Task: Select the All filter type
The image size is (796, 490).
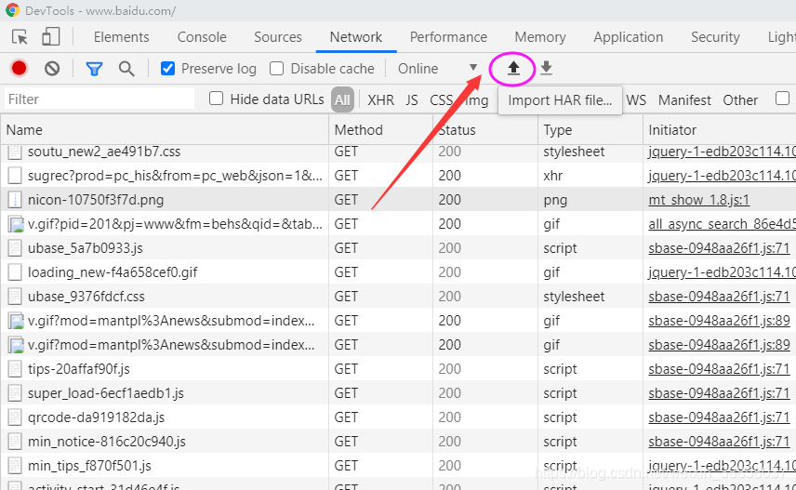Action: (x=342, y=99)
